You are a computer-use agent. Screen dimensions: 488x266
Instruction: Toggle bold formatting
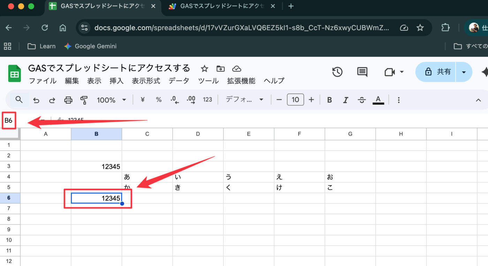pyautogui.click(x=329, y=100)
